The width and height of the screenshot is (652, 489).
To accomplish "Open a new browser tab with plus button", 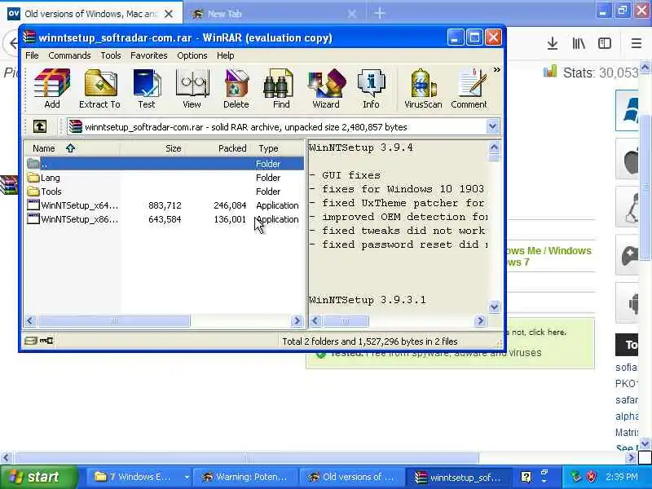I will (x=379, y=13).
